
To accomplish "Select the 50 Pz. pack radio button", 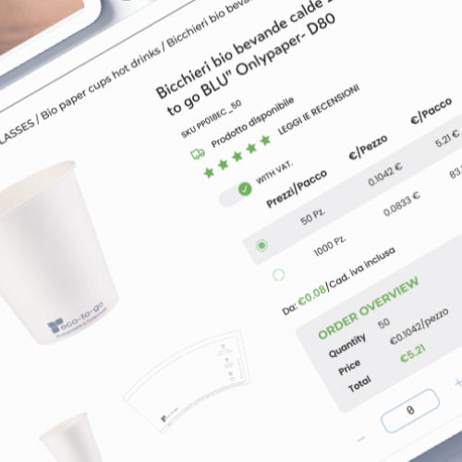I will pyautogui.click(x=261, y=245).
